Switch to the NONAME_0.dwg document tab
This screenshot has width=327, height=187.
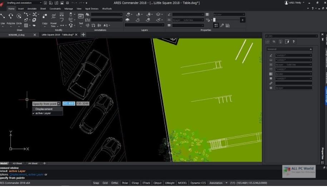point(16,35)
